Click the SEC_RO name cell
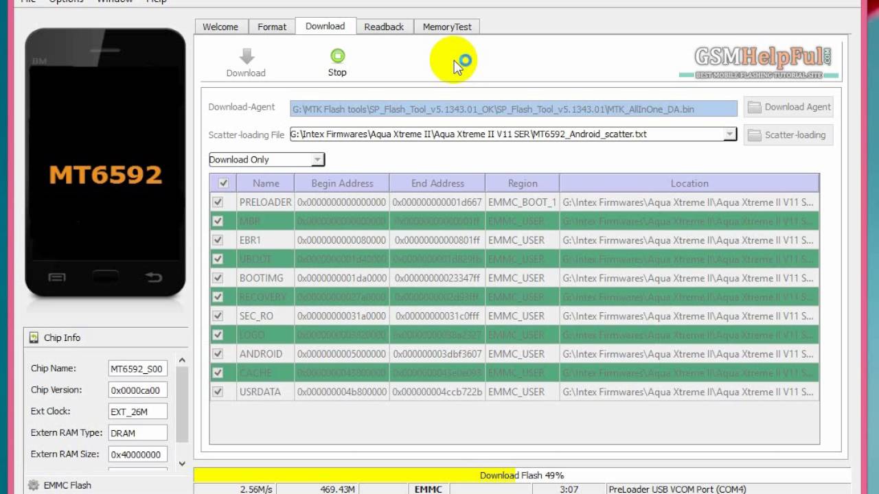 click(x=266, y=316)
